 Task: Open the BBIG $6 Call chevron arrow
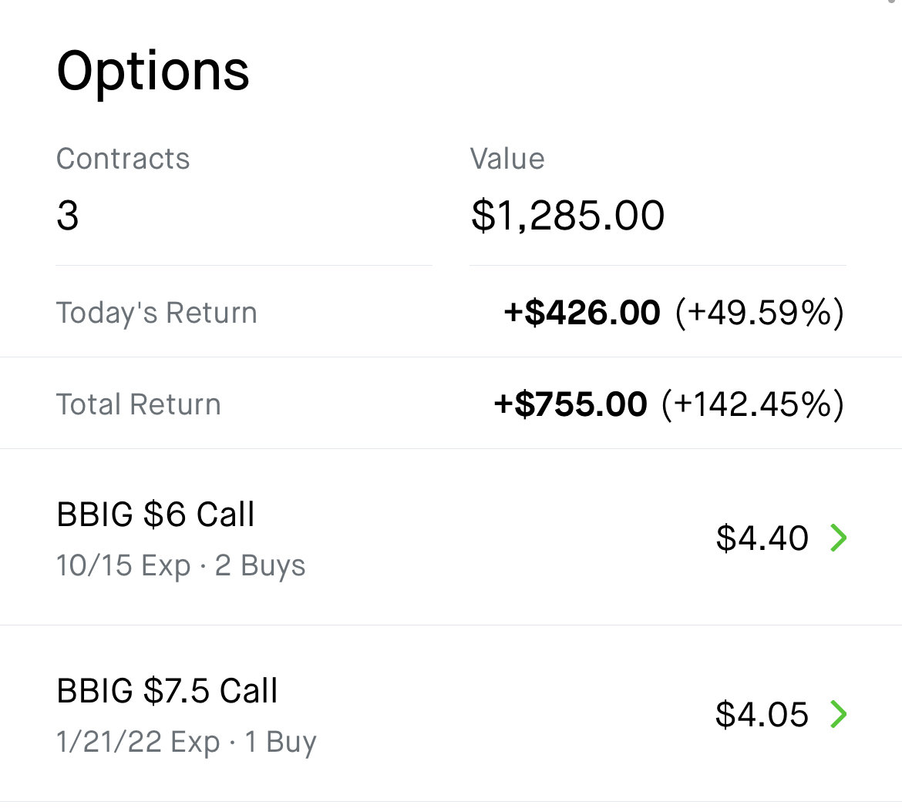839,538
